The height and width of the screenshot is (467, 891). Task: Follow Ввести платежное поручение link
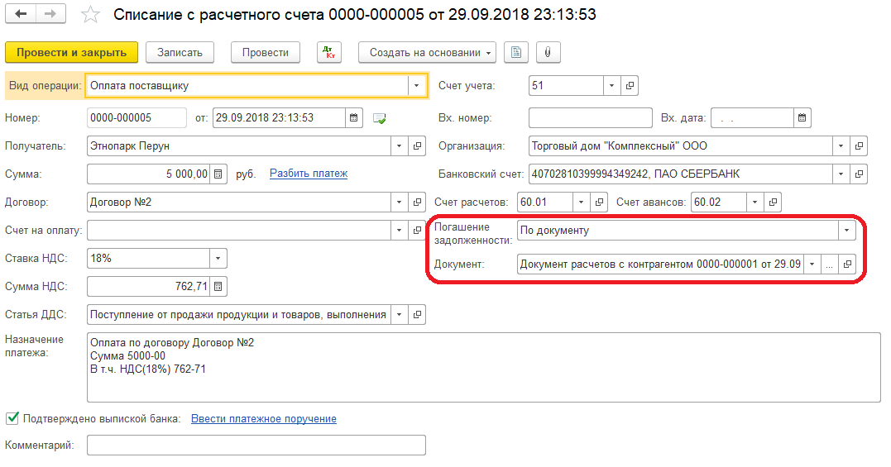[x=264, y=419]
